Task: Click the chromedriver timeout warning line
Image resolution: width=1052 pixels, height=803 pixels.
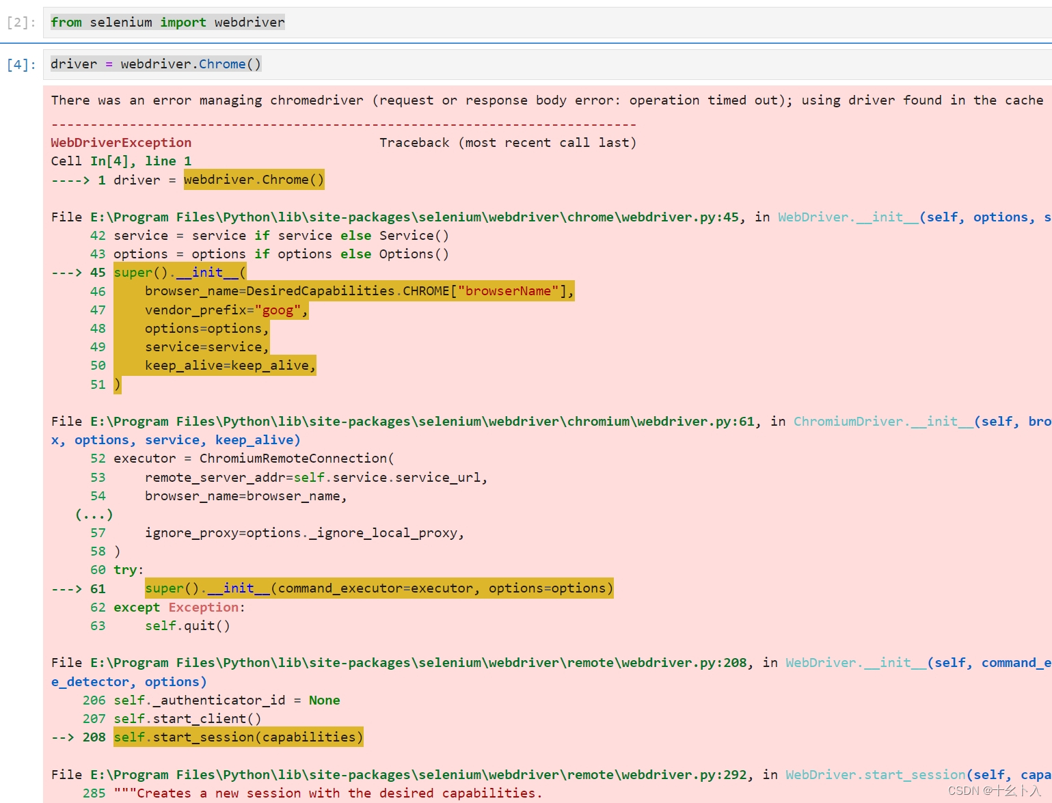Action: pos(547,100)
